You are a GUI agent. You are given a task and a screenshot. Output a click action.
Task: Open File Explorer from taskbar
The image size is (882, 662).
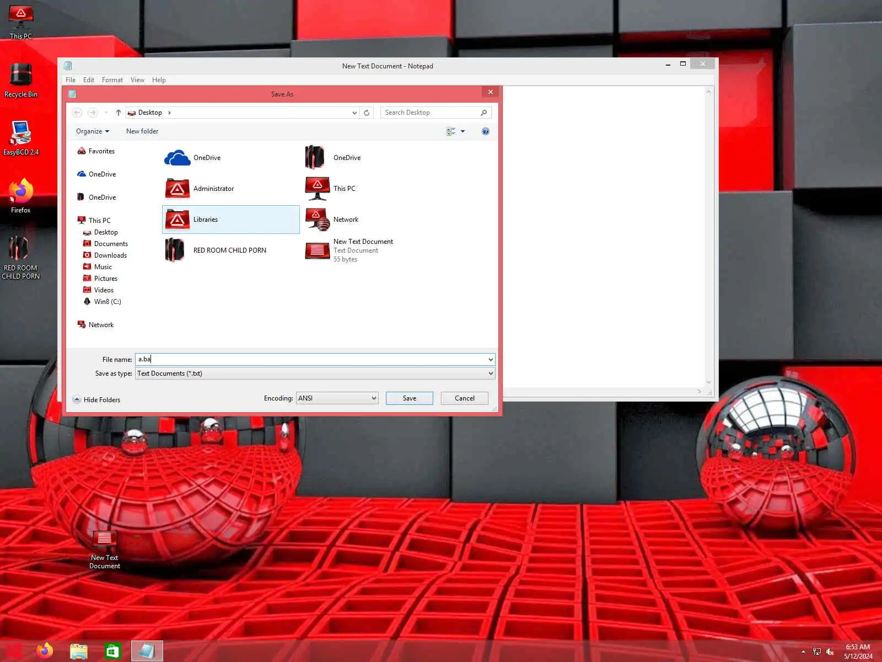(x=79, y=651)
